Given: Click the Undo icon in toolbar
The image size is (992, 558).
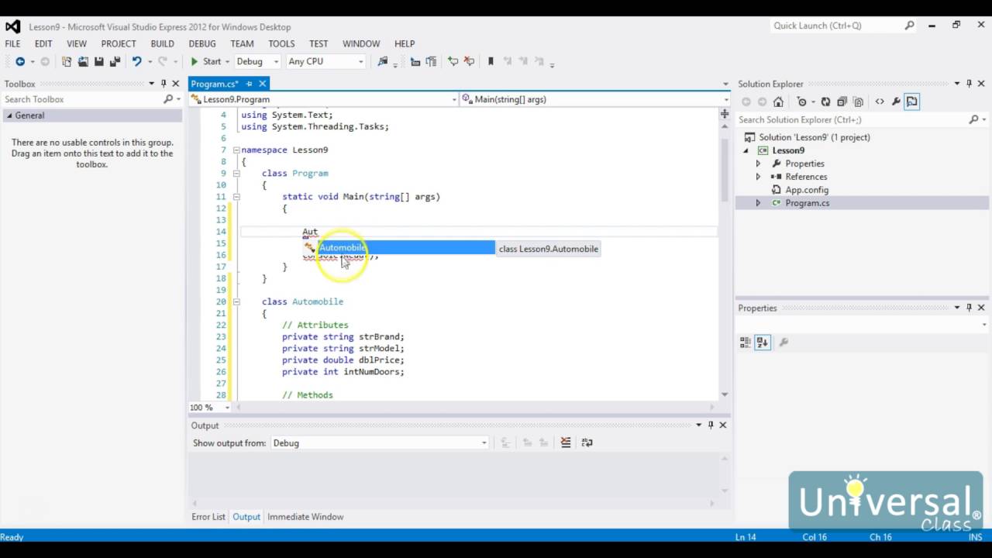Looking at the screenshot, I should tap(136, 61).
